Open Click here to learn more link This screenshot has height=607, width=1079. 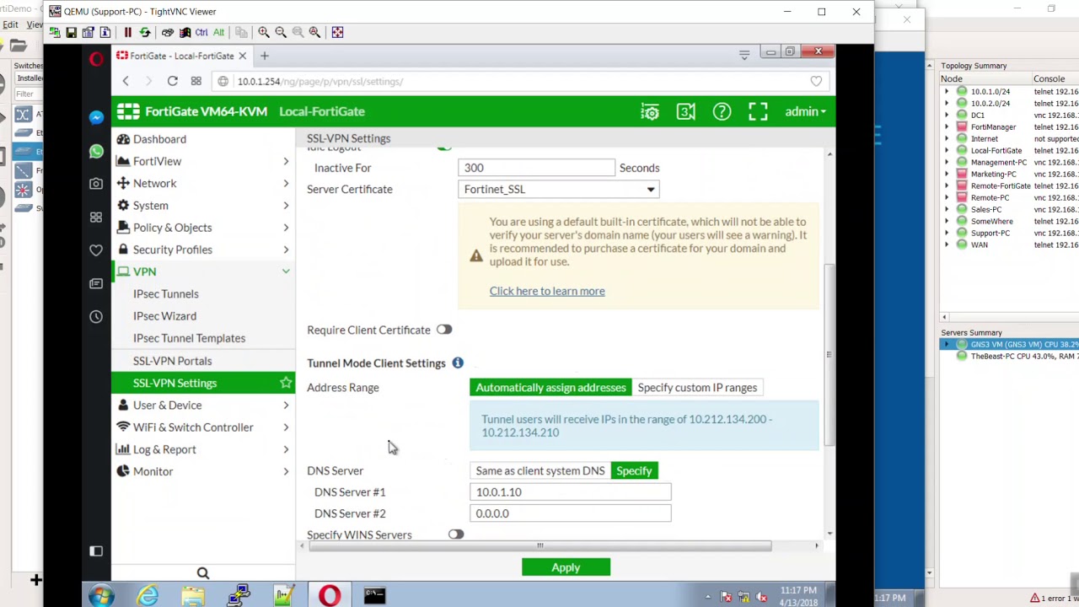(x=547, y=291)
